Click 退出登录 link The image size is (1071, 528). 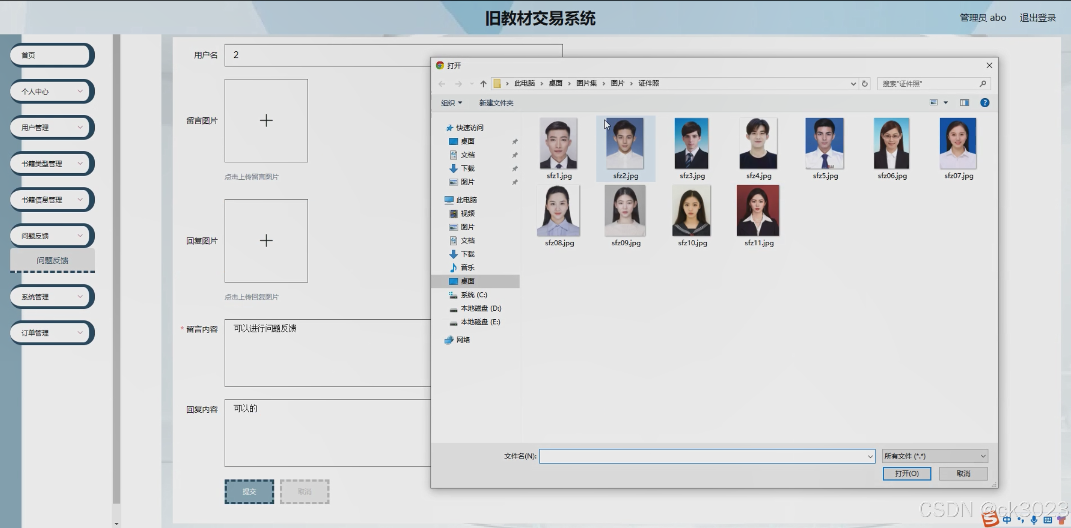pos(1037,18)
